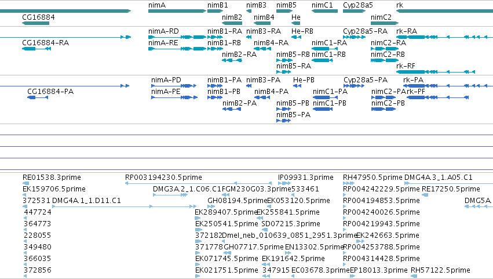Viewport: 493px width, 279px height.
Task: Select transcript nimC1-RA
Action: 324,49
